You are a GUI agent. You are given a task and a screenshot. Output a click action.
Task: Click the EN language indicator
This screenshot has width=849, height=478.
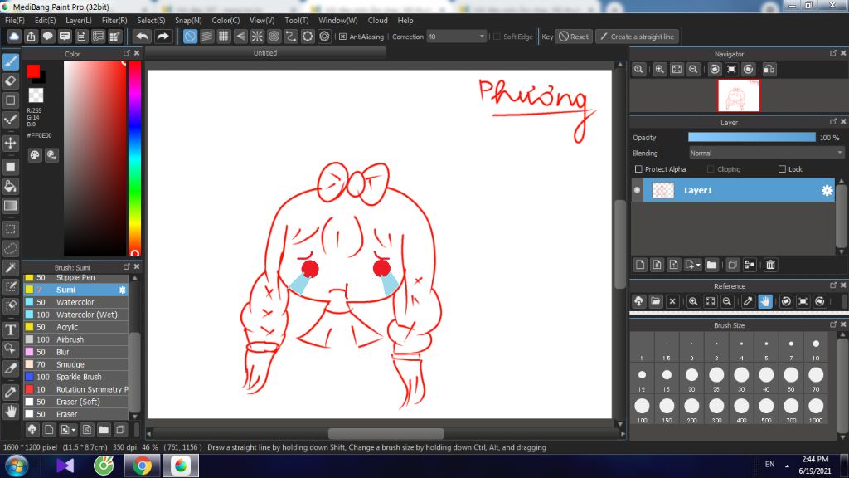(769, 465)
